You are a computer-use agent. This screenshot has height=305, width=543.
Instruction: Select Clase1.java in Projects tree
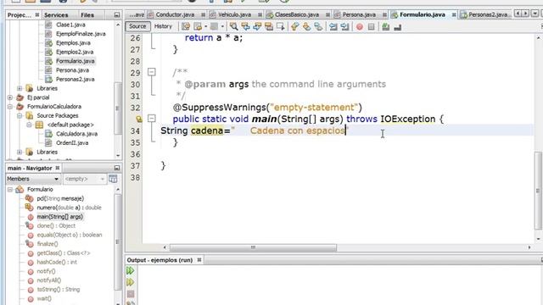70,25
